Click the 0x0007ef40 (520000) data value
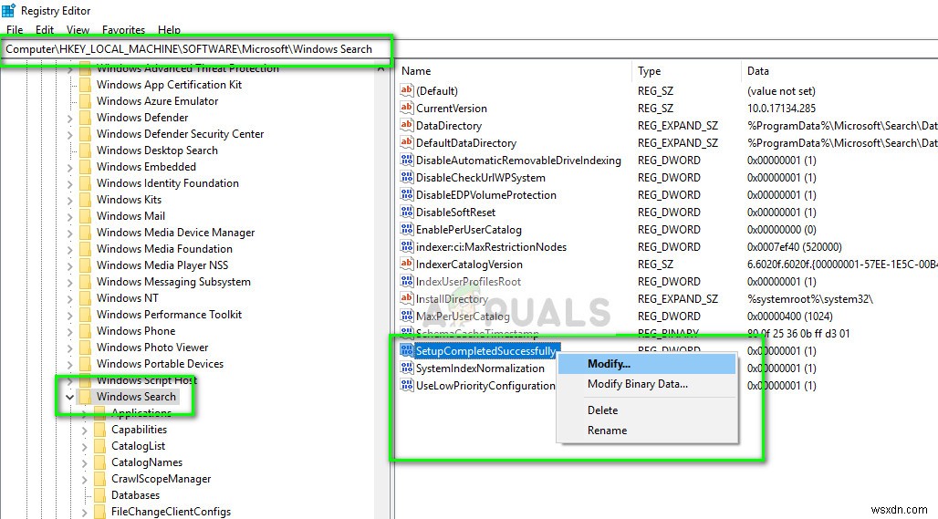The image size is (938, 519). (x=795, y=247)
